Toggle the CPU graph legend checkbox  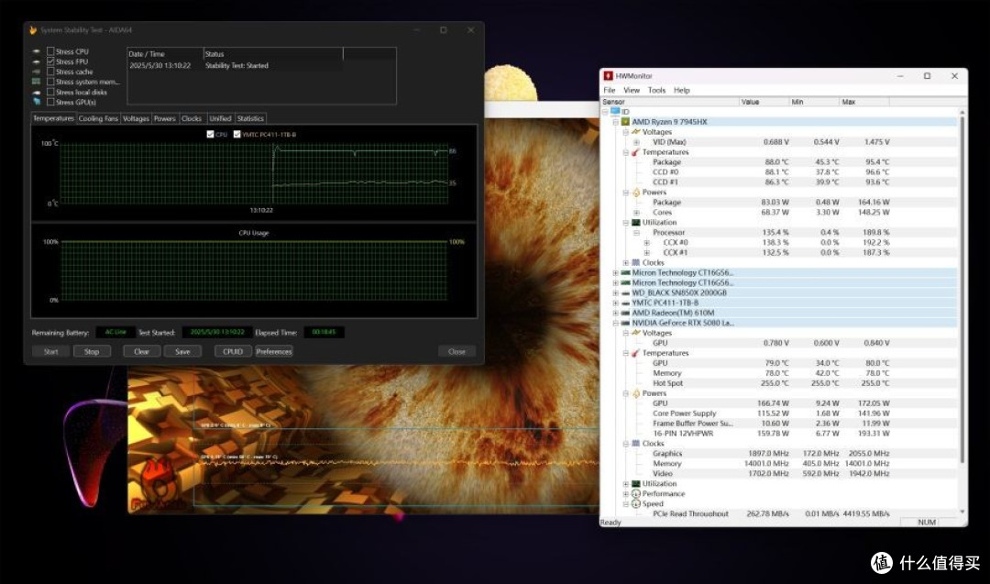(210, 135)
